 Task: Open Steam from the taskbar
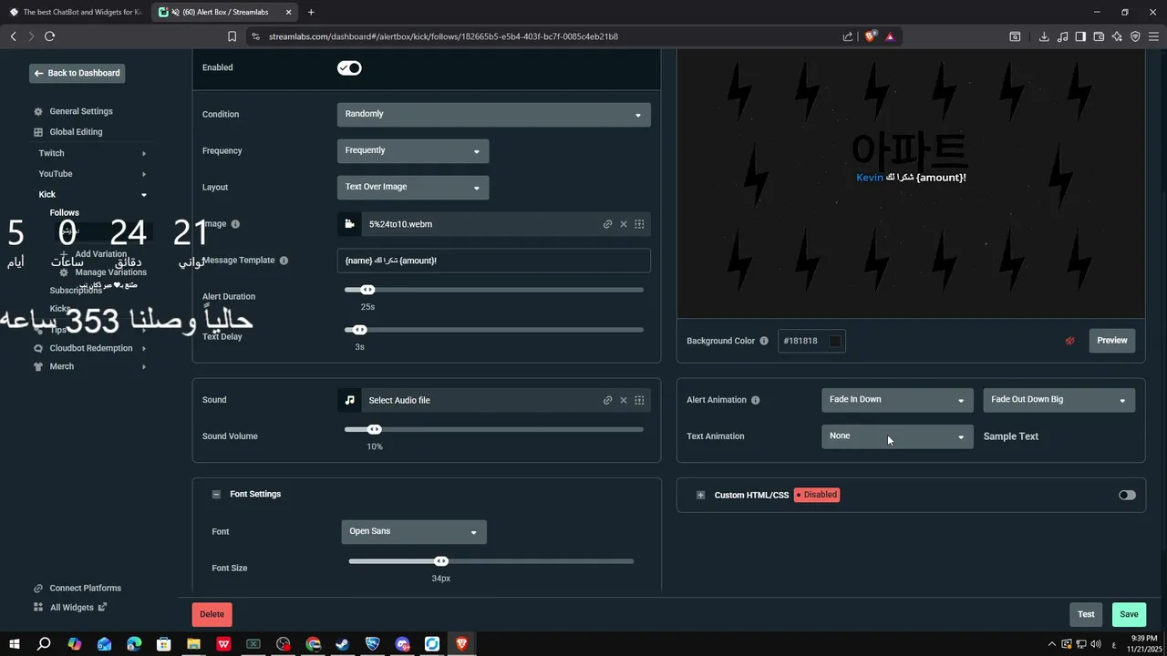(x=342, y=644)
